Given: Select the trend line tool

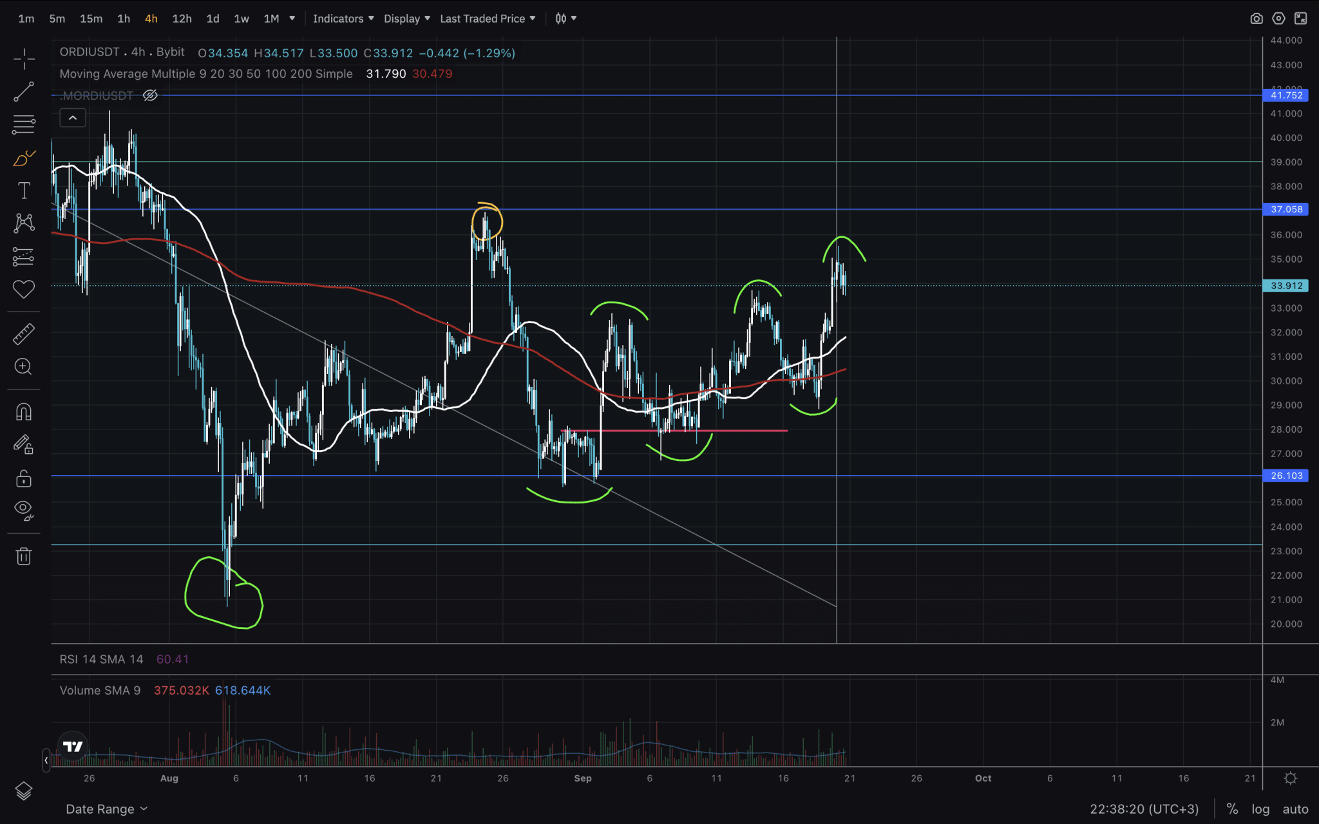Looking at the screenshot, I should click(24, 92).
